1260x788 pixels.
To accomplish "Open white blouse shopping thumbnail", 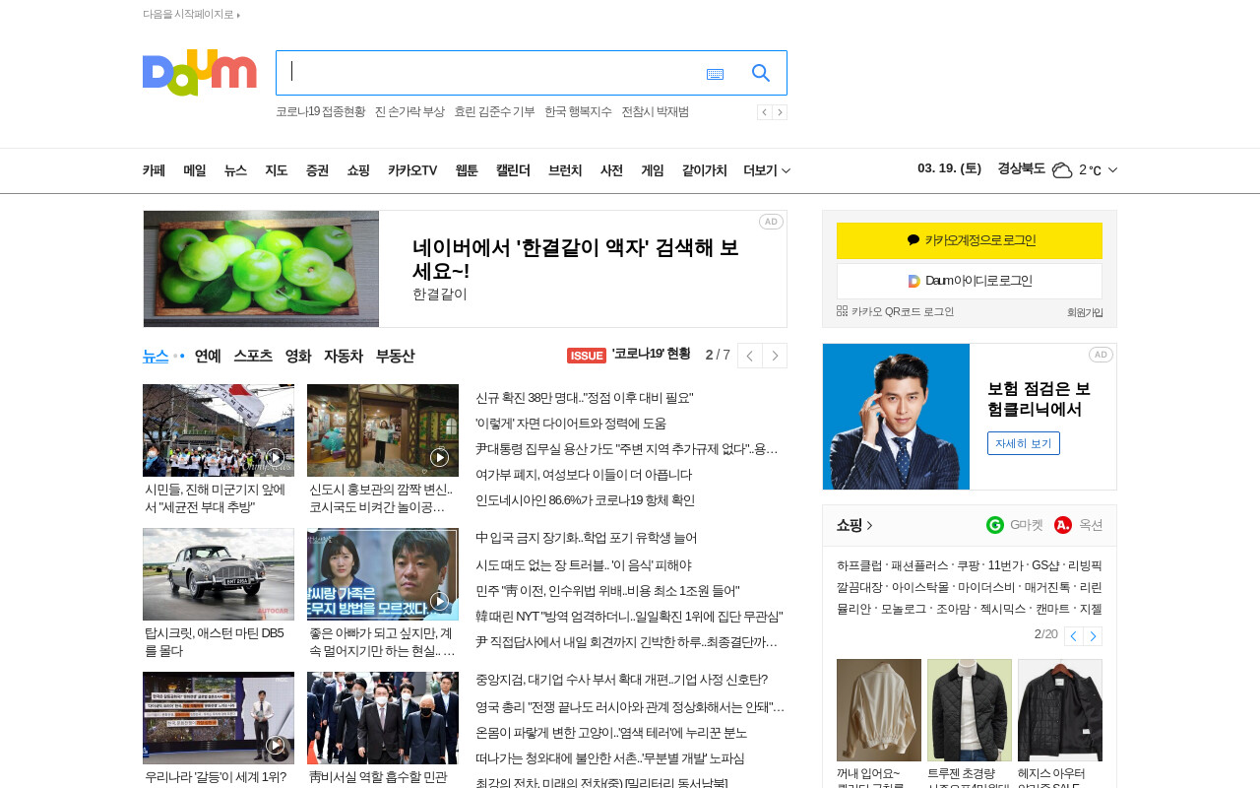I will (x=879, y=710).
